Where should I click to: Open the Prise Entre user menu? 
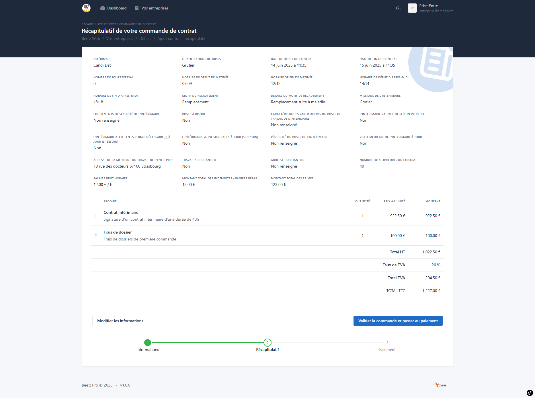(428, 6)
